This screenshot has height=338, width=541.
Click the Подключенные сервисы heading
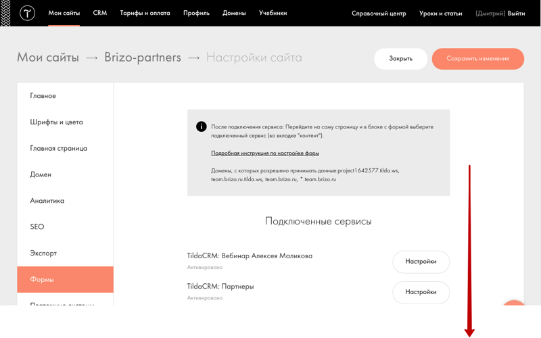(x=318, y=222)
